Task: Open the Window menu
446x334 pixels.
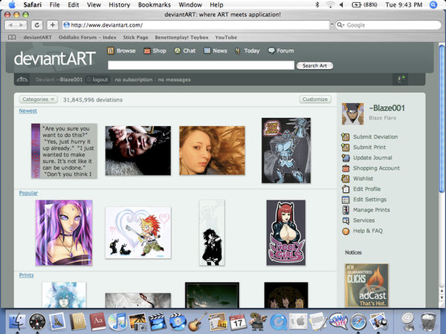Action: [x=190, y=5]
